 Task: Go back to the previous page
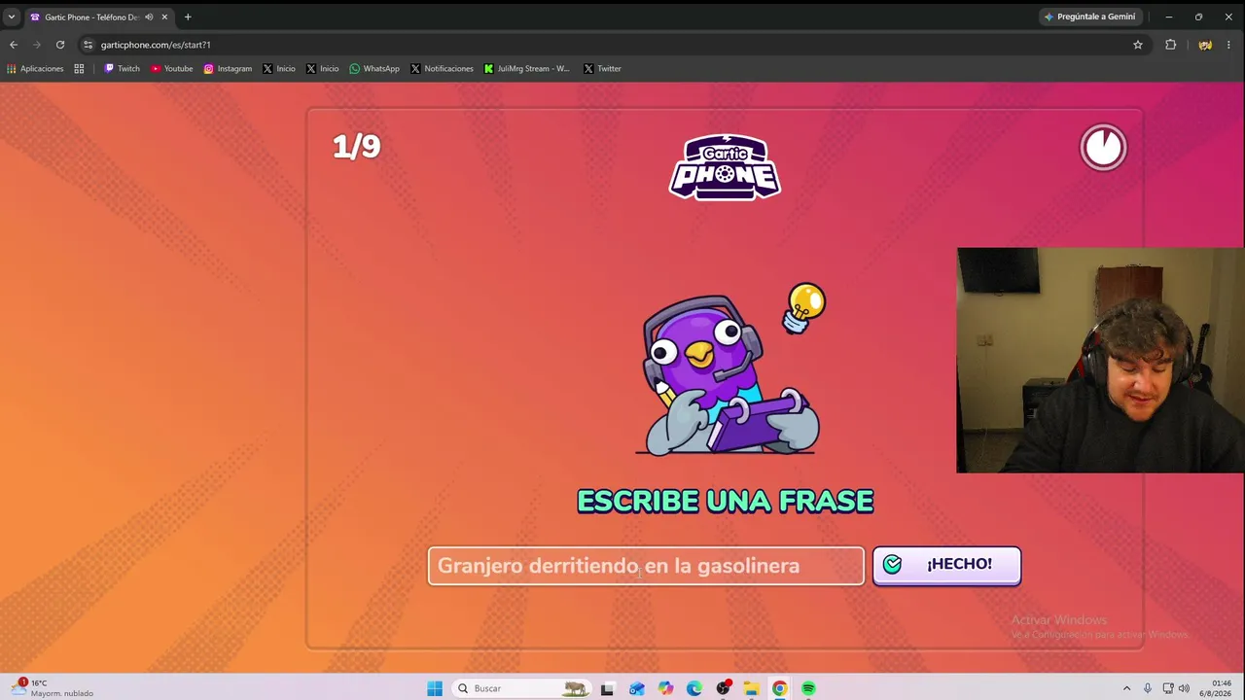(14, 45)
